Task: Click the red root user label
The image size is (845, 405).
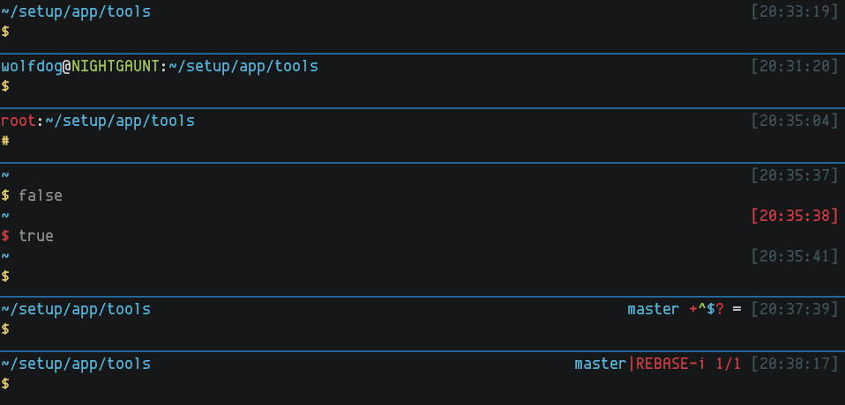Action: [x=18, y=121]
